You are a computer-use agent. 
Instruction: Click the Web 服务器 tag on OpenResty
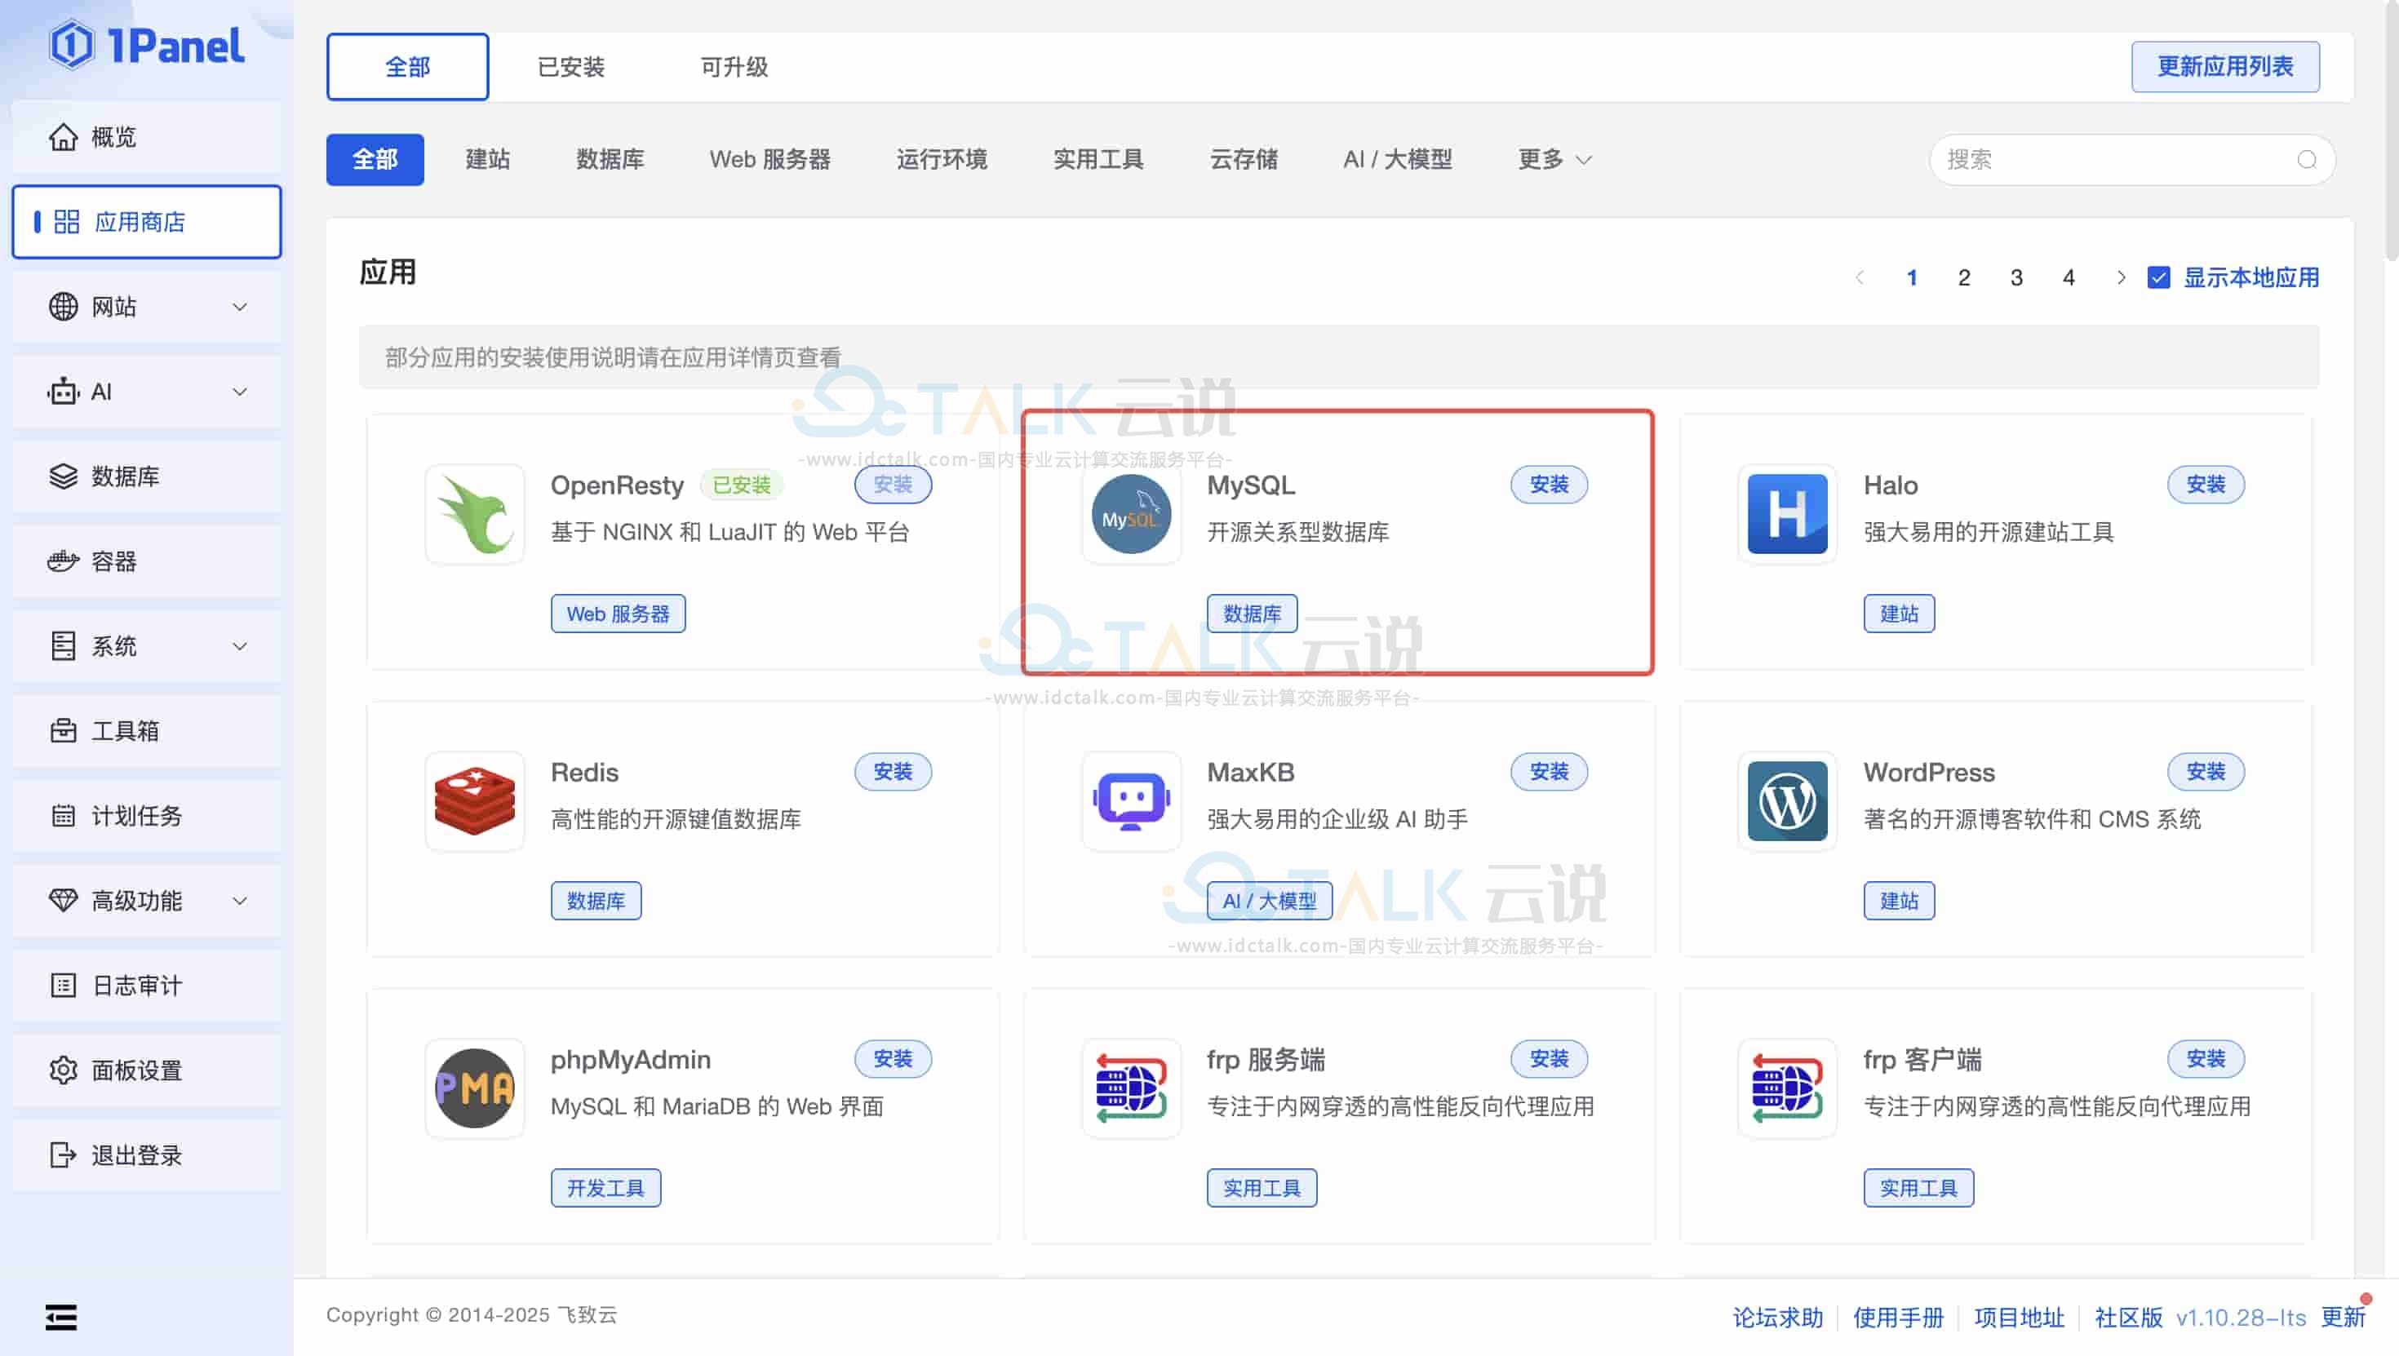[619, 614]
